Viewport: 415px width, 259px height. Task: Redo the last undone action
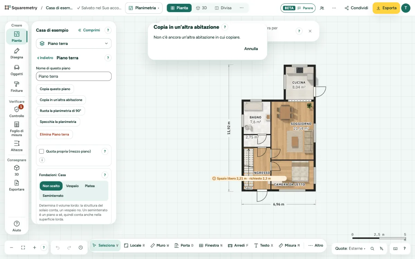tap(69, 248)
